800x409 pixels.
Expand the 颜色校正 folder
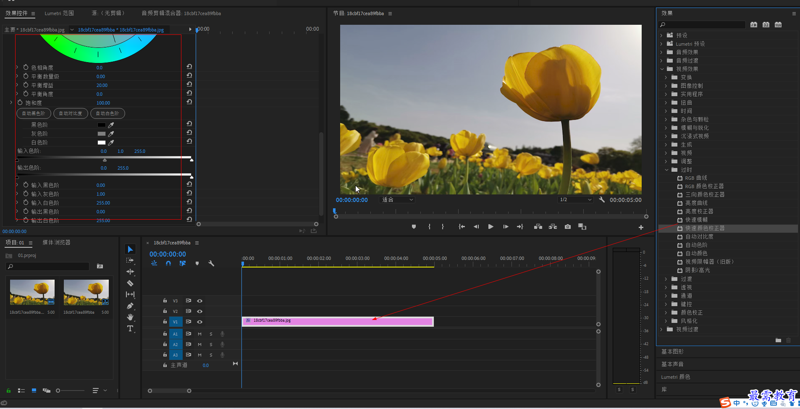pyautogui.click(x=666, y=312)
